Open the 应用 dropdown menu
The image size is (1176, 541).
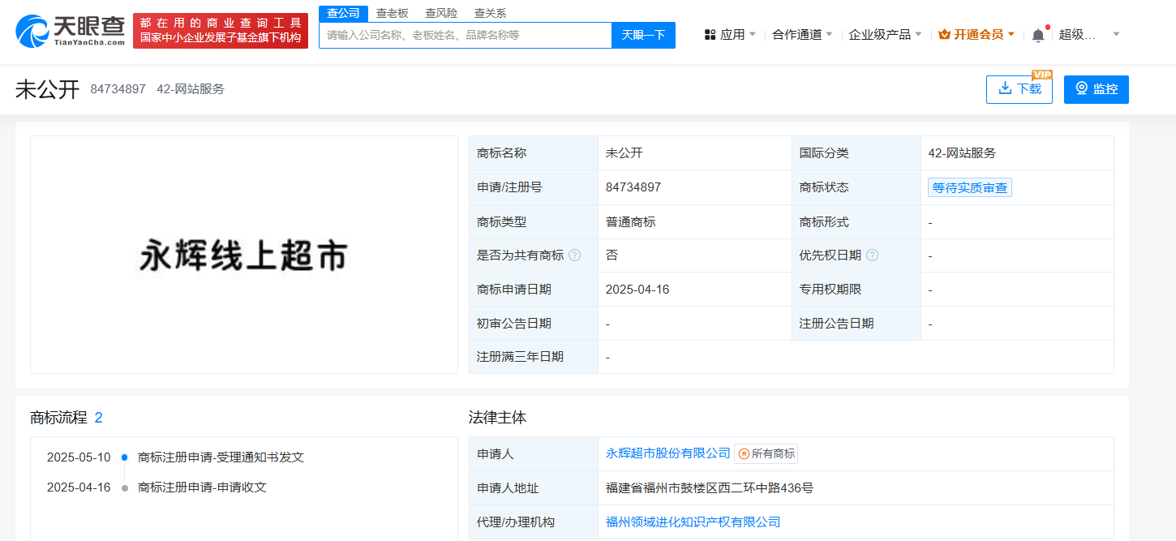coord(731,35)
